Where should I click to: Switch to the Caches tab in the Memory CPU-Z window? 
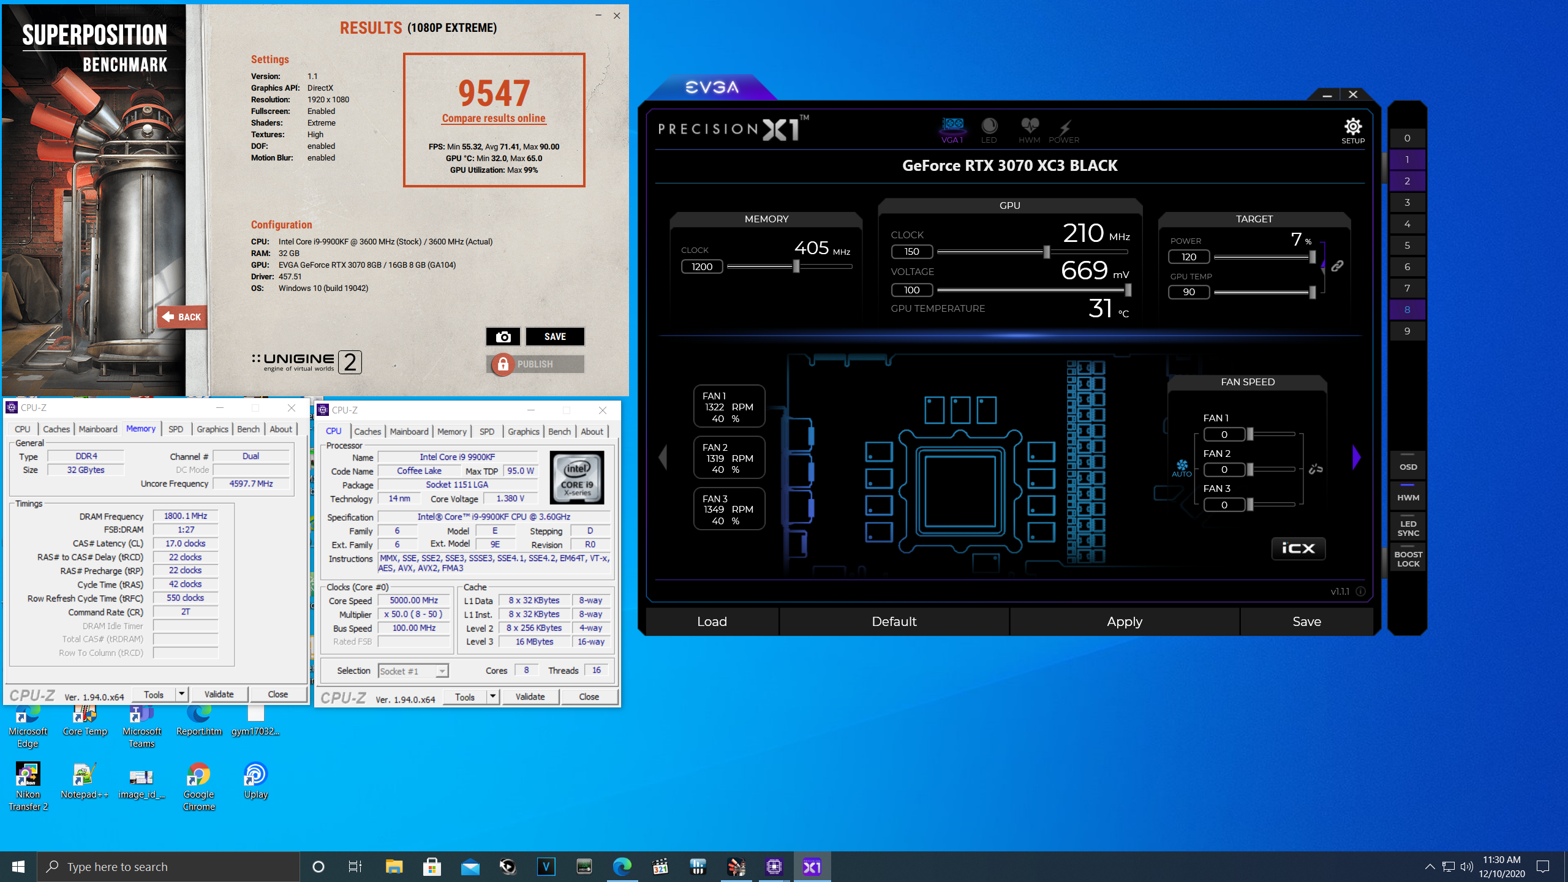pos(56,429)
